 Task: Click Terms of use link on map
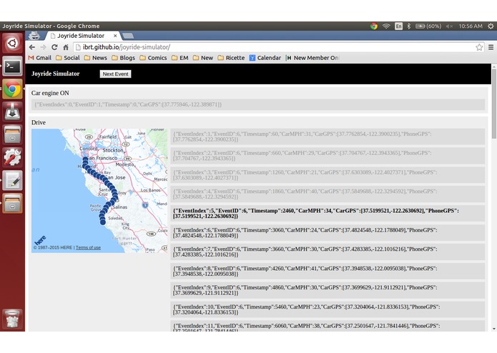(x=88, y=247)
